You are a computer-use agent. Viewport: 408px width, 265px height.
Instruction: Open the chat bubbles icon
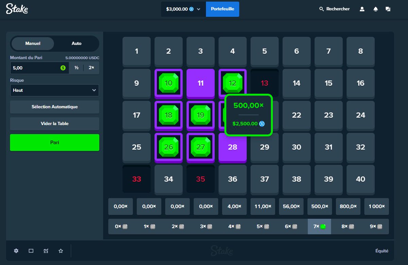tap(388, 9)
